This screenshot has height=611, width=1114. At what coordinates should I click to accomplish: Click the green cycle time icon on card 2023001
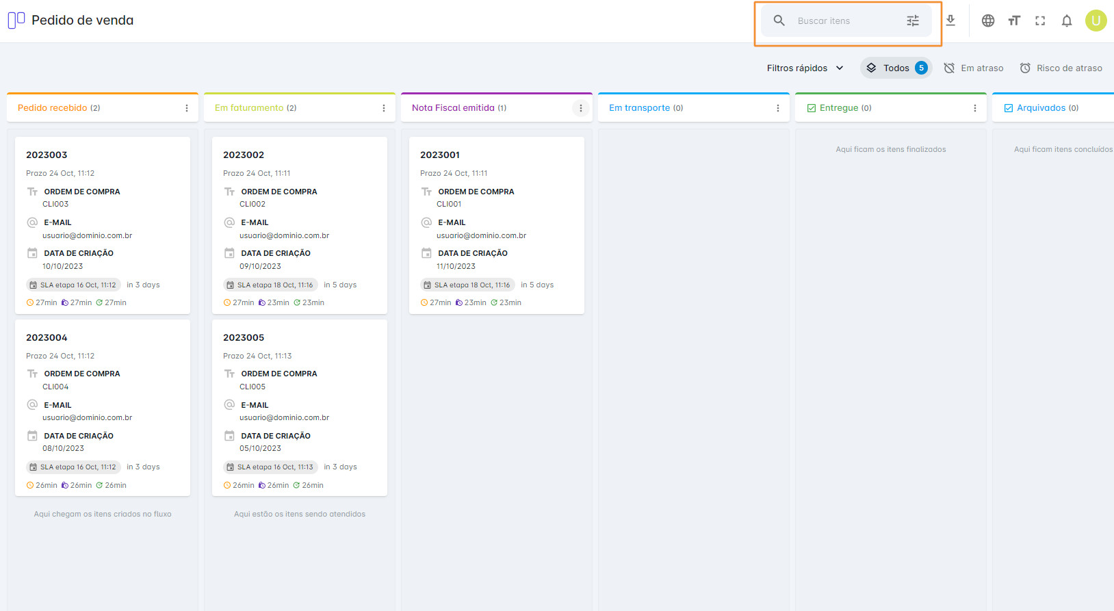(x=494, y=302)
